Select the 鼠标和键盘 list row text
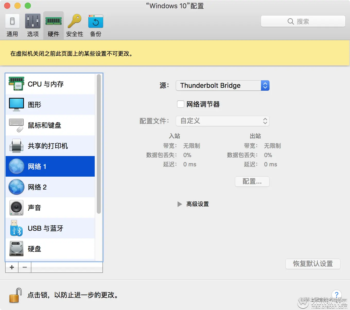The width and height of the screenshot is (350, 310). point(45,125)
